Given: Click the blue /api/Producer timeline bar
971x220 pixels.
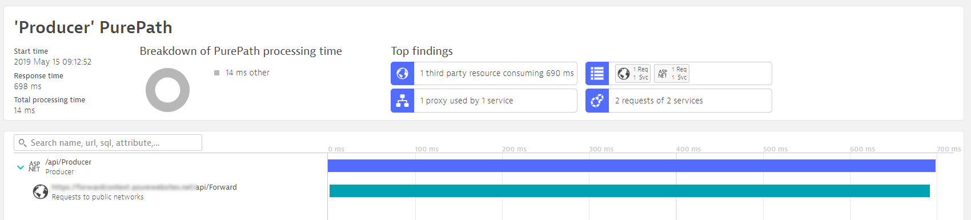Looking at the screenshot, I should point(631,166).
